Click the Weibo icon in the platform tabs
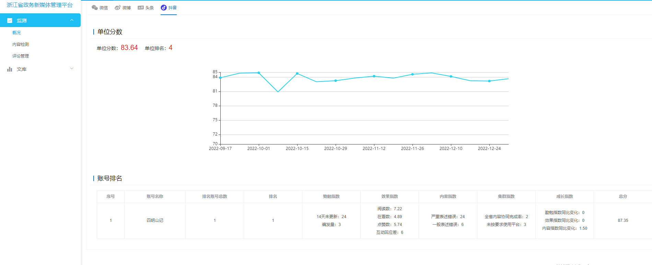The image size is (652, 265). [x=118, y=8]
